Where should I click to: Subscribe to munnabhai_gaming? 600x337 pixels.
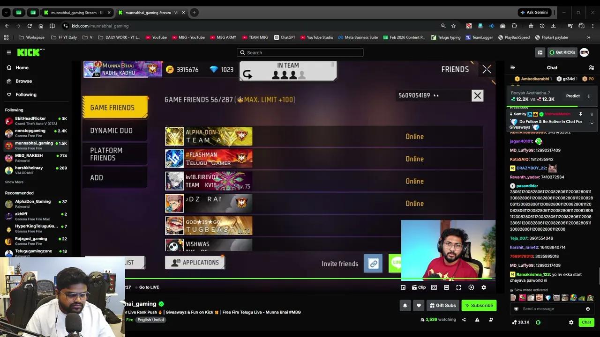(479, 306)
